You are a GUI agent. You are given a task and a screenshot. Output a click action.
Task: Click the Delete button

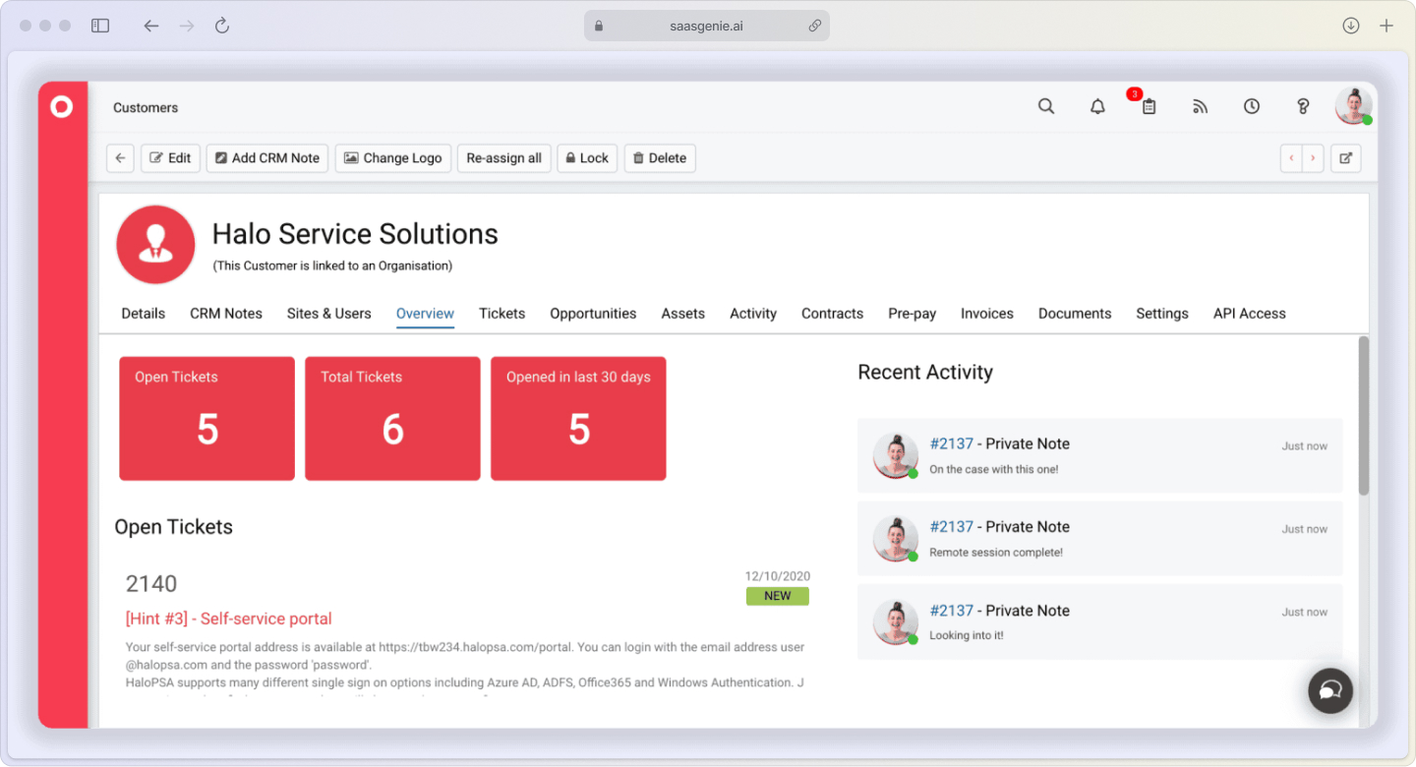[x=660, y=158]
